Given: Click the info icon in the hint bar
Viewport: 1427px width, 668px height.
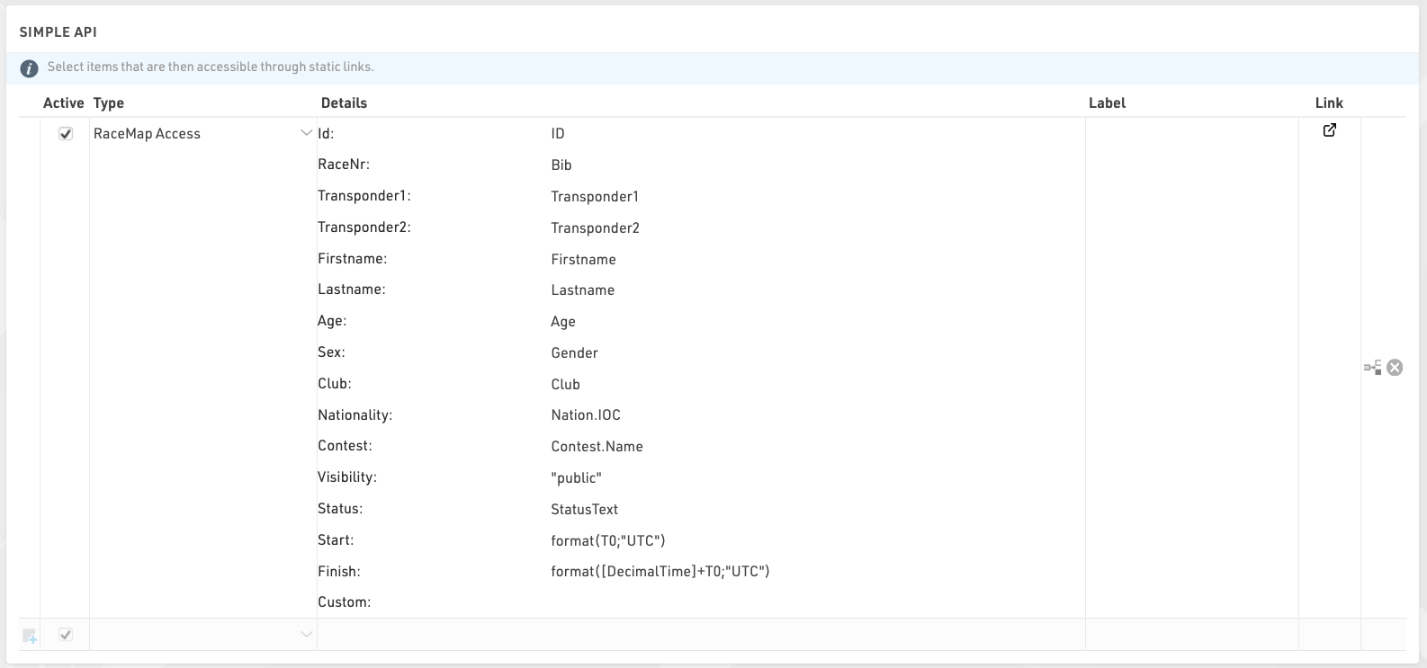Looking at the screenshot, I should 29,68.
